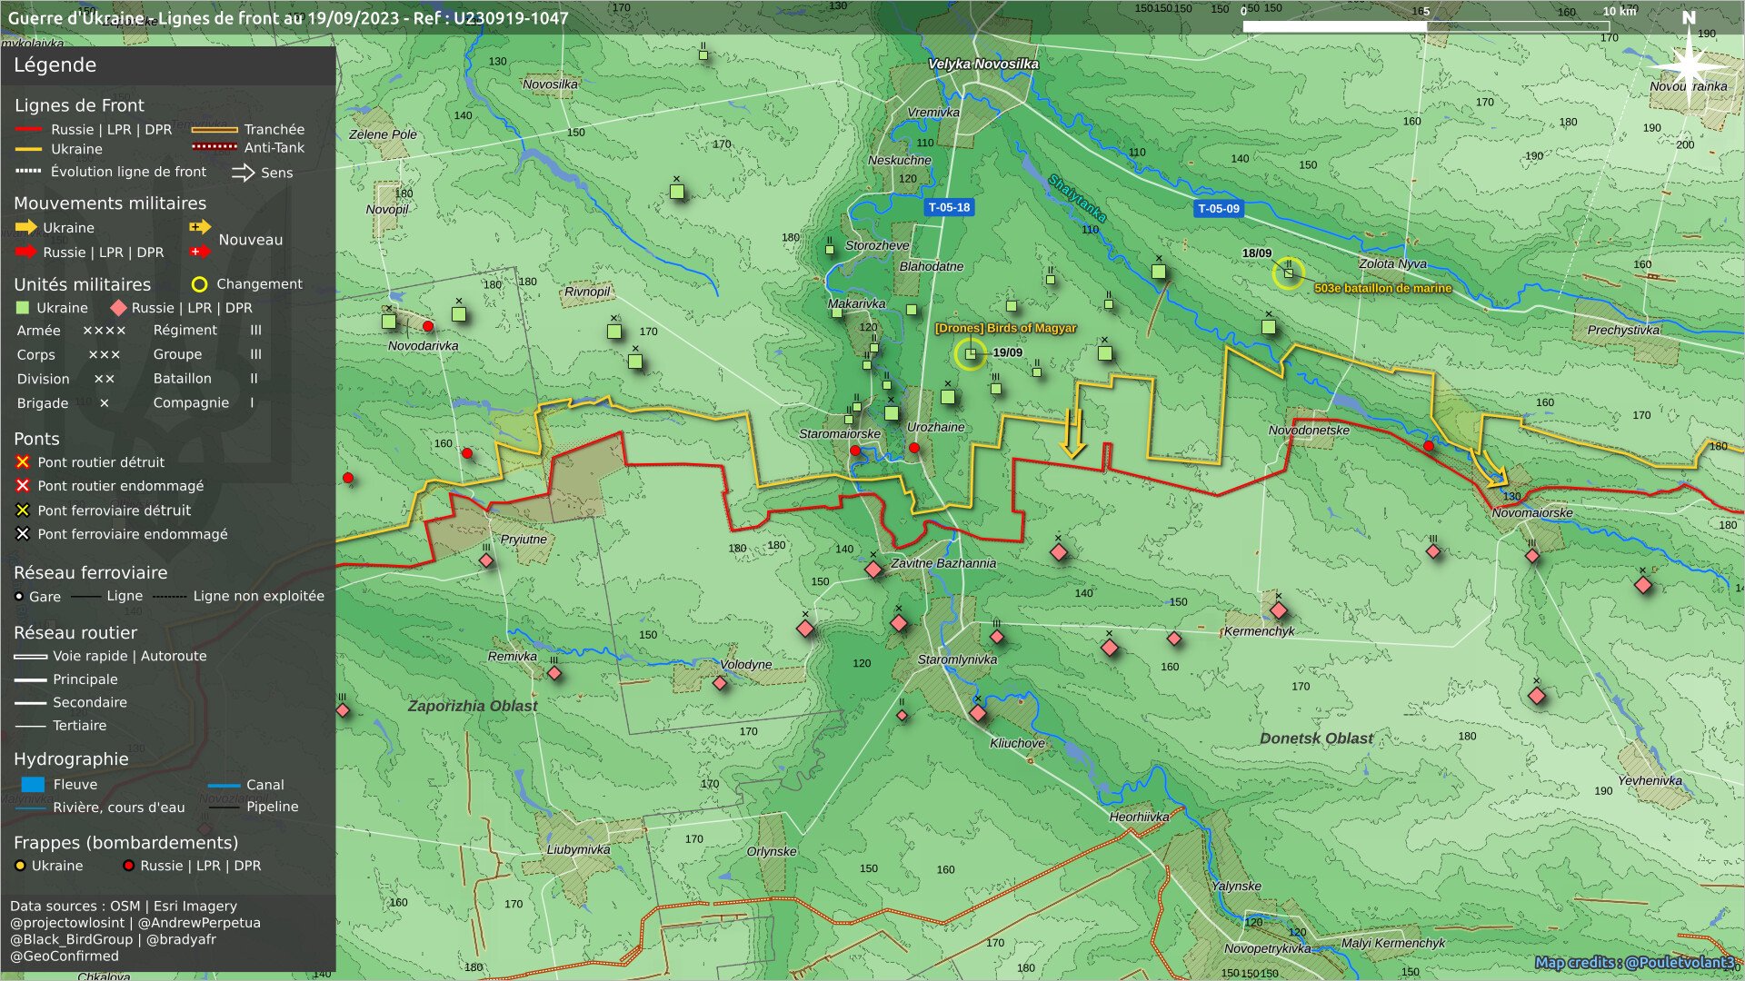1745x981 pixels.
Task: Click the circled Birds of Magyar unit marker
Action: (x=970, y=353)
